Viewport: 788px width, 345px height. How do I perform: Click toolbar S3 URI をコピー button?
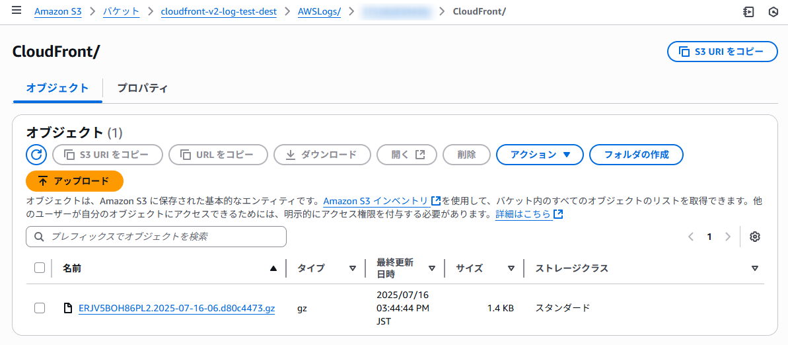pos(108,155)
